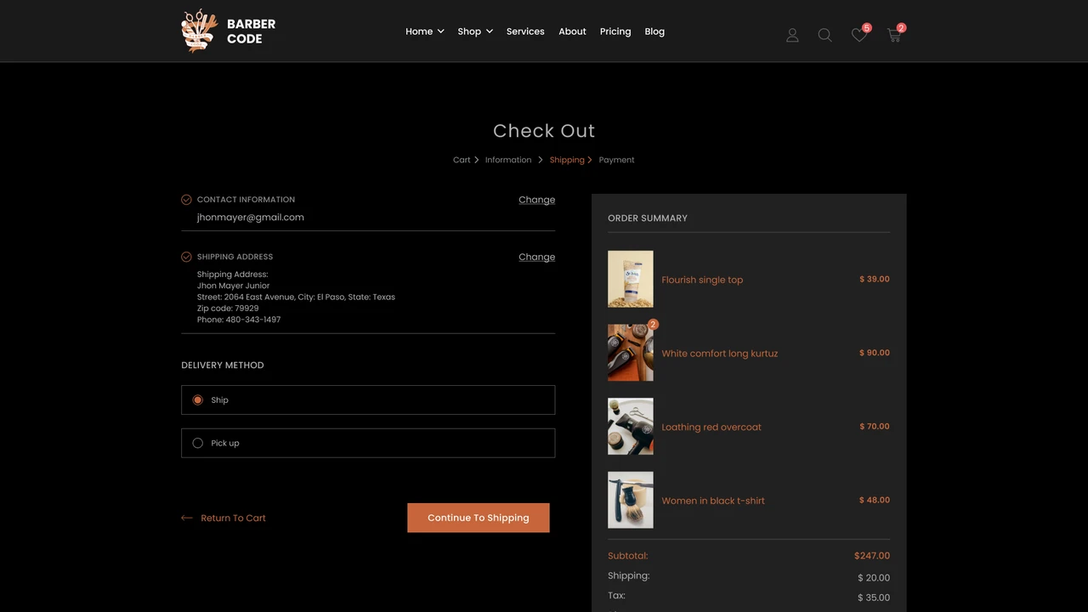Click the Contact Information checkmark icon
The width and height of the screenshot is (1088, 612).
186,200
